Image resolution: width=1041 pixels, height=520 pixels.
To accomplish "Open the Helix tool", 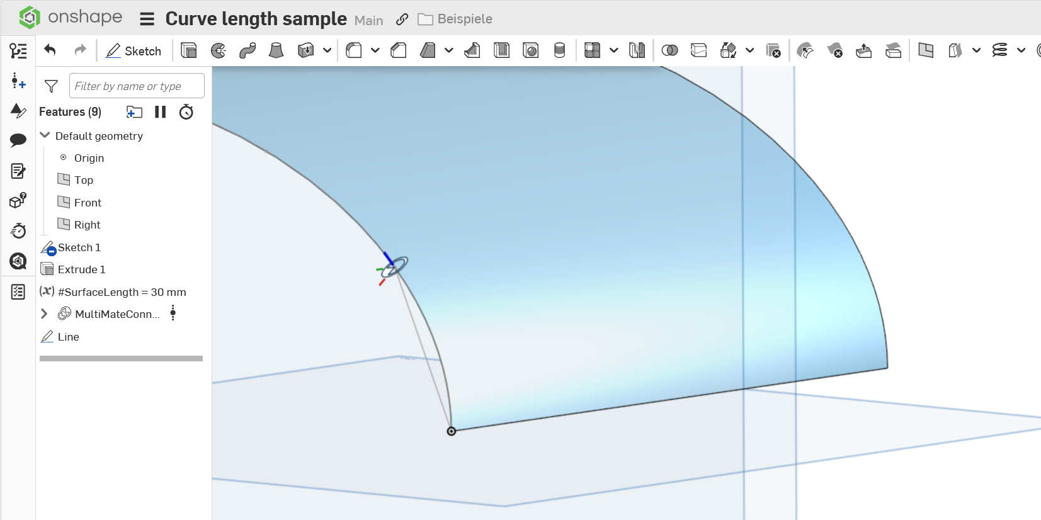I will [999, 50].
